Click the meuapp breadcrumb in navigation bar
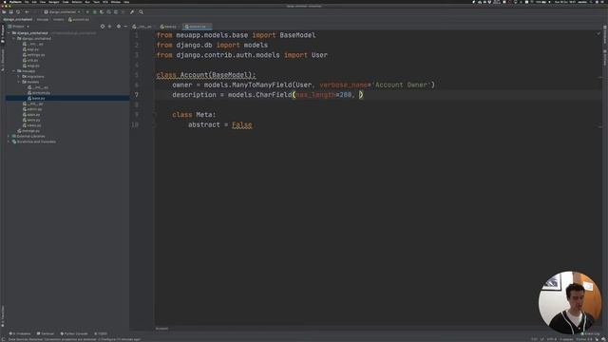Viewport: 608px width, 342px height. pyautogui.click(x=43, y=19)
